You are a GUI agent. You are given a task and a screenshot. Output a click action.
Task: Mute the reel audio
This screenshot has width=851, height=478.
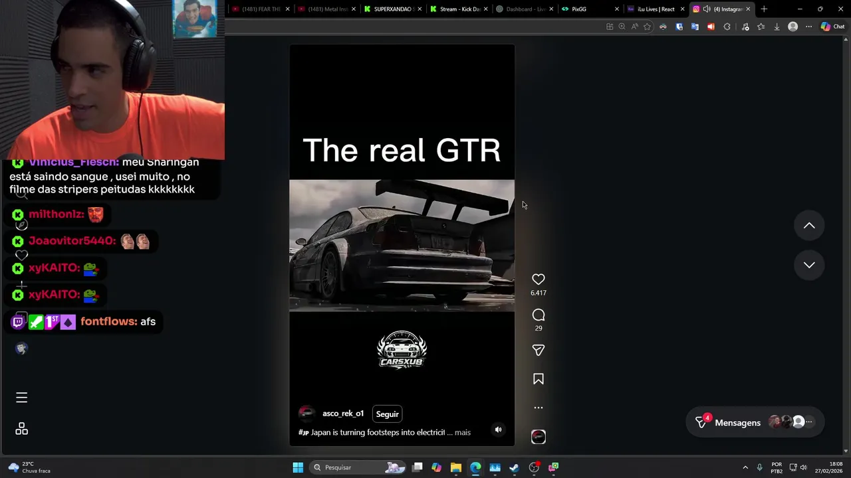[x=498, y=430]
